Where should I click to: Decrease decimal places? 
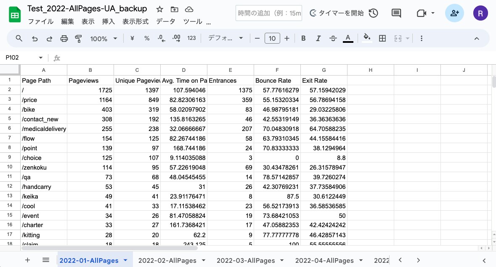coord(161,39)
